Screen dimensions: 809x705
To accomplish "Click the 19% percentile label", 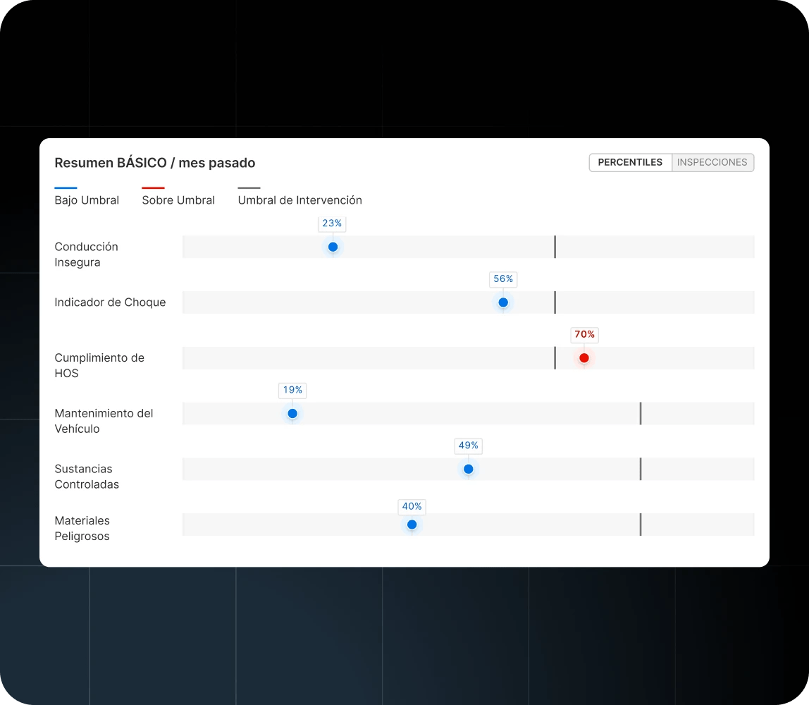I will click(292, 390).
